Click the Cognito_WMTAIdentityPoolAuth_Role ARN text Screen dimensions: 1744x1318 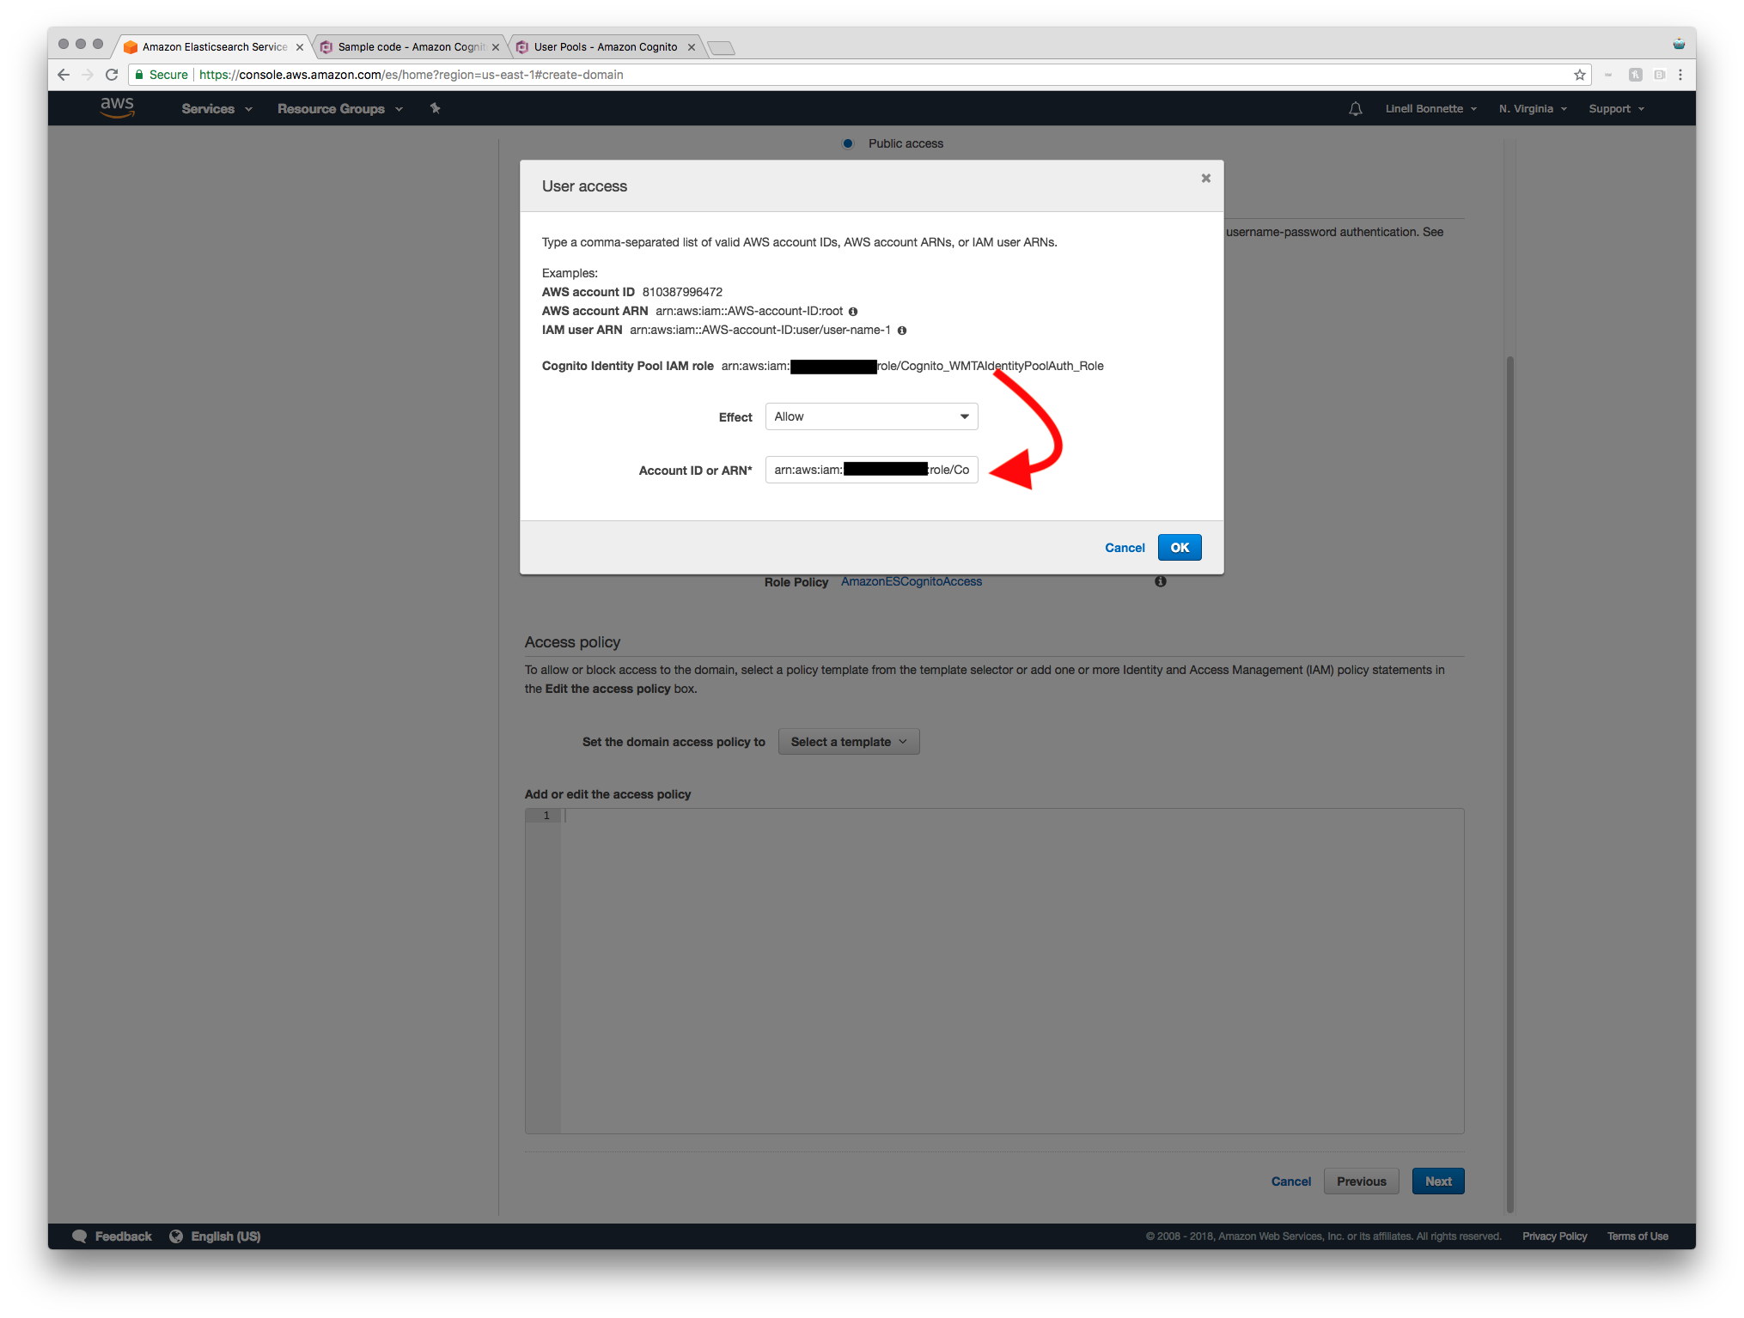coord(912,366)
